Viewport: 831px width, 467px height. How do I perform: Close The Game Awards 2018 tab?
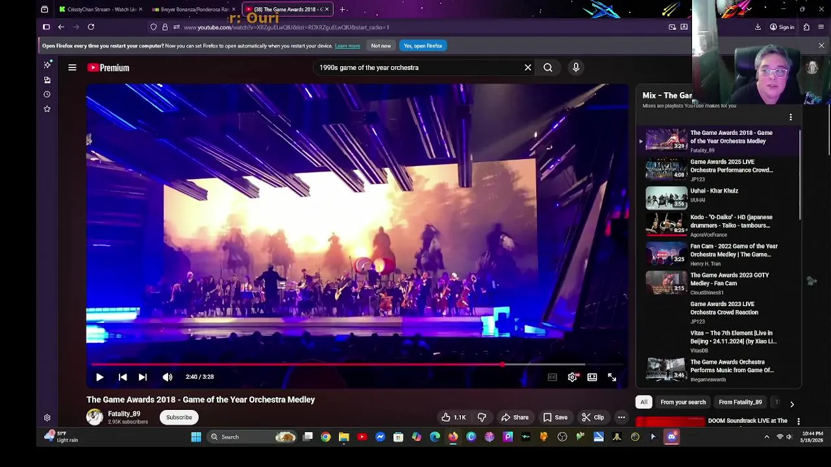coord(327,9)
